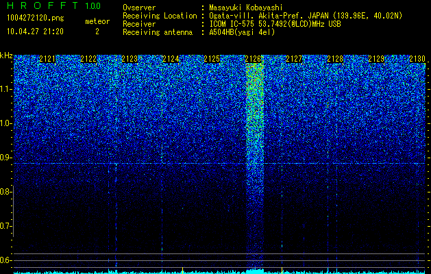The height and width of the screenshot is (274, 431).
Task: Click the 0.7 frequency axis label
Action: tap(5, 226)
